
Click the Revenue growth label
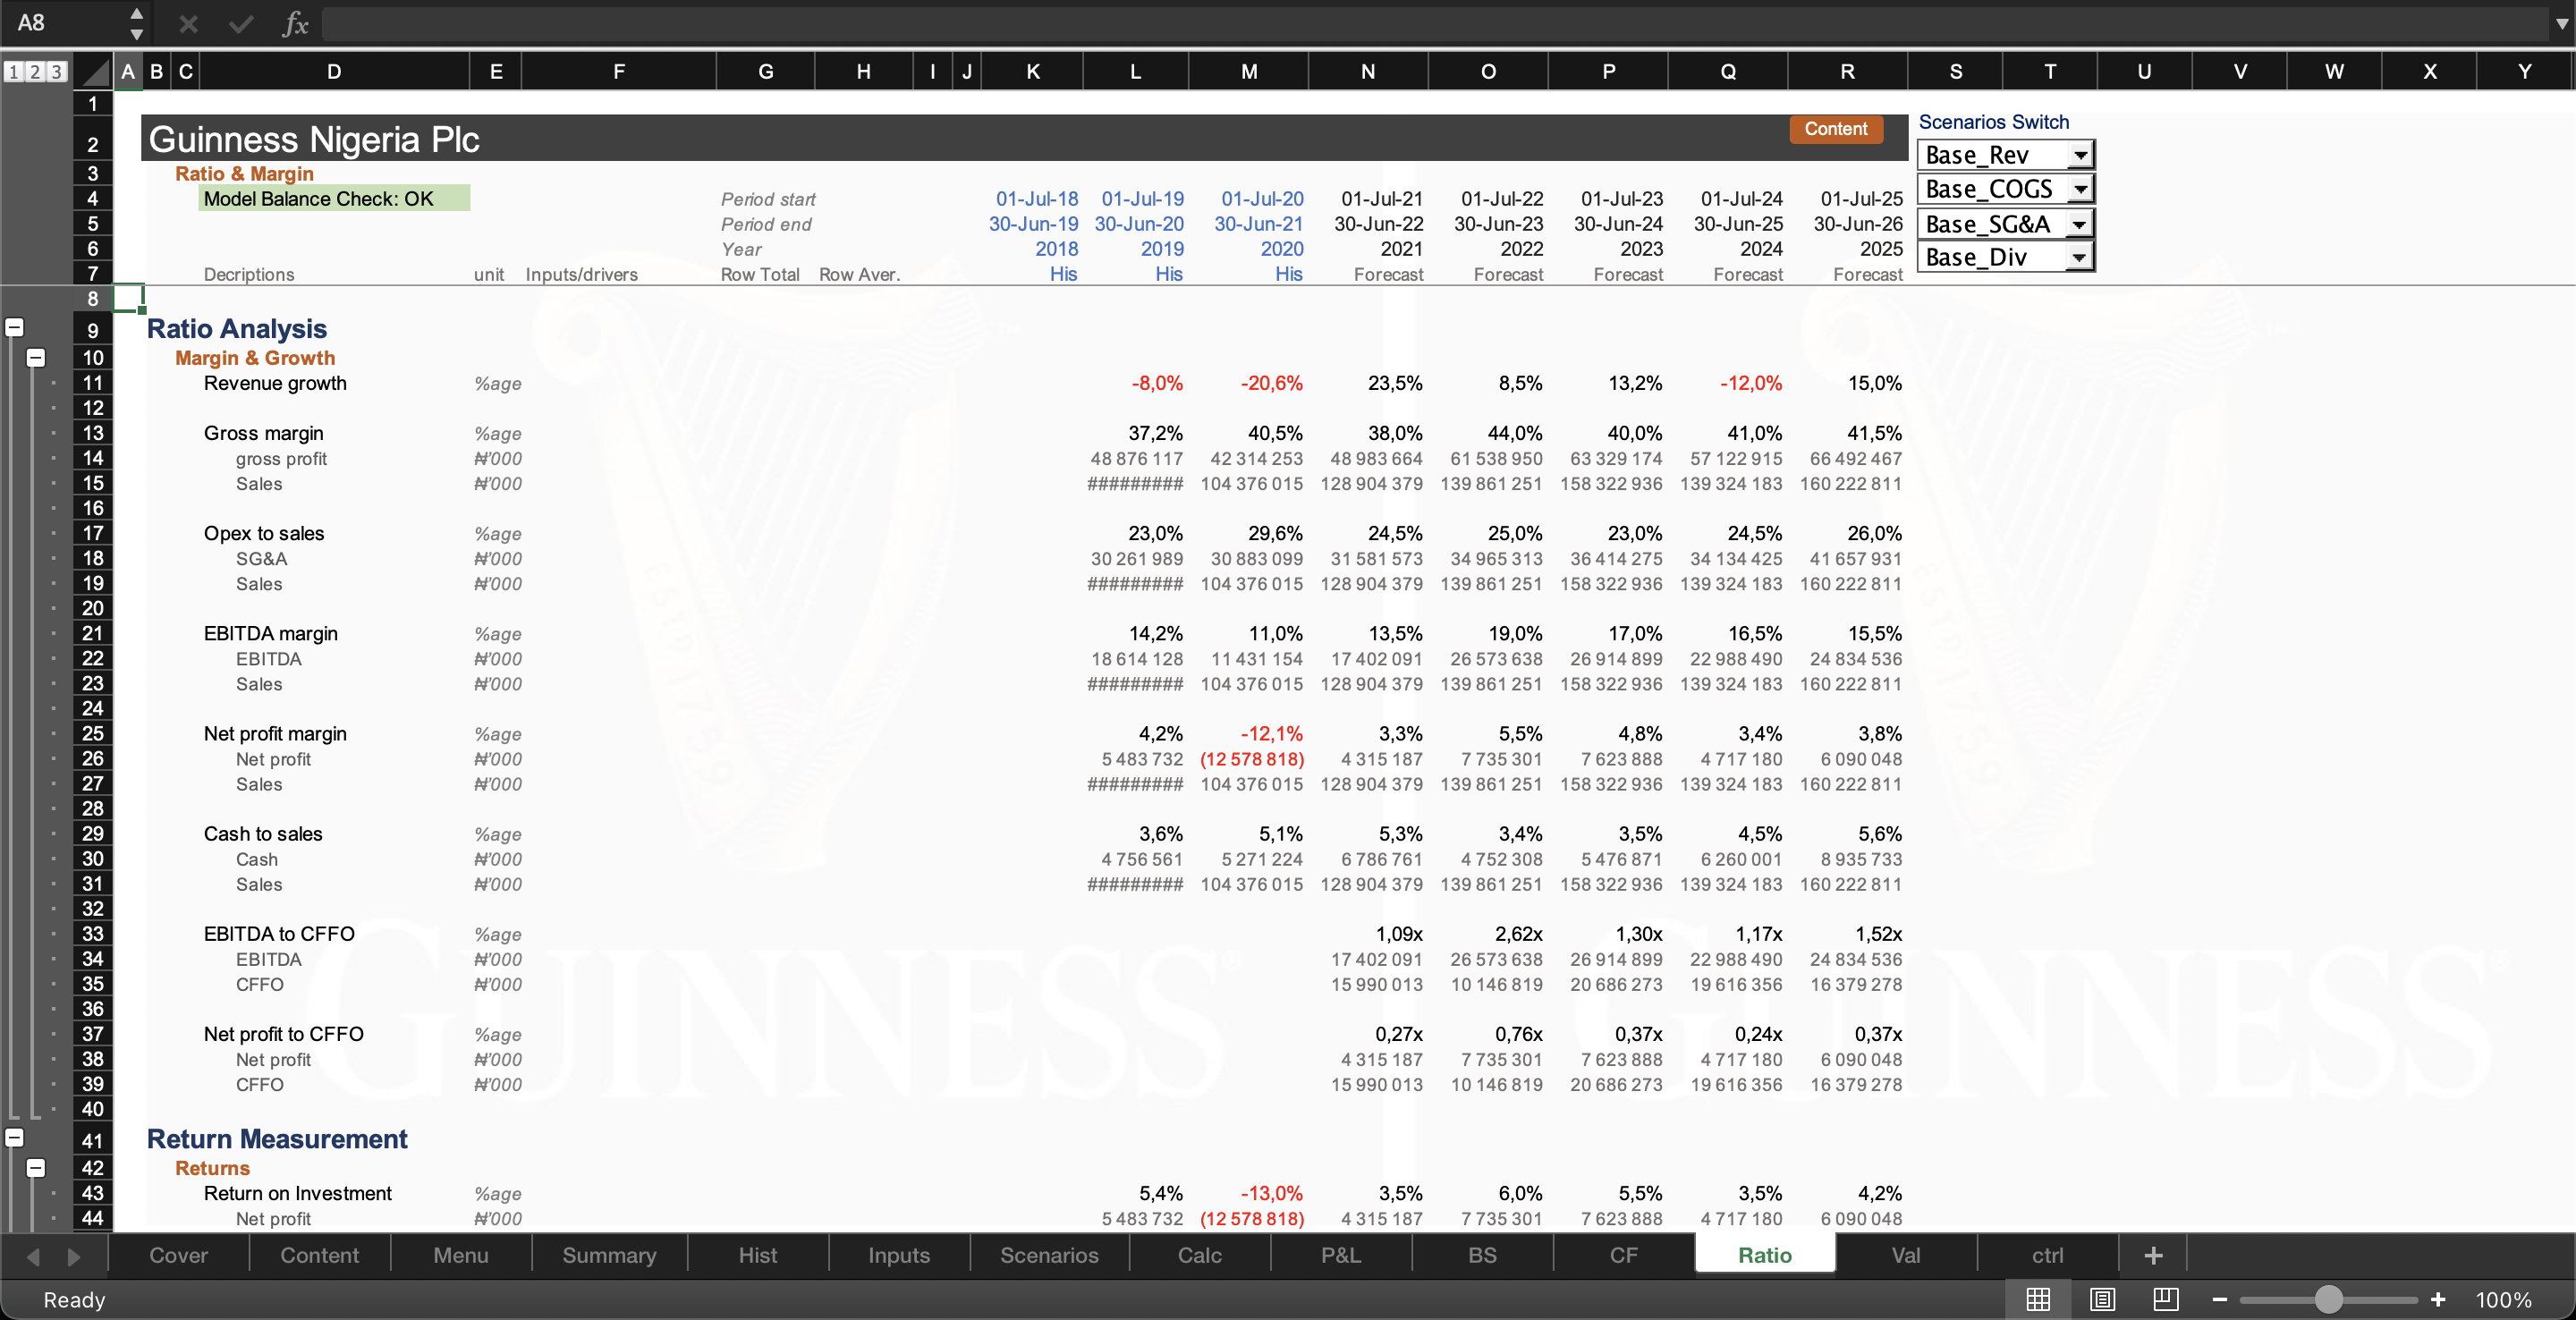pyautogui.click(x=275, y=383)
